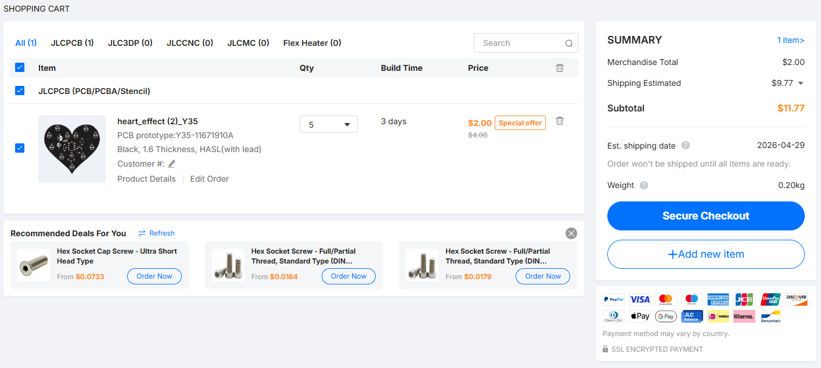The height and width of the screenshot is (368, 821).
Task: Click the PCB prototype:Y35-11671910A text
Action: click(175, 135)
